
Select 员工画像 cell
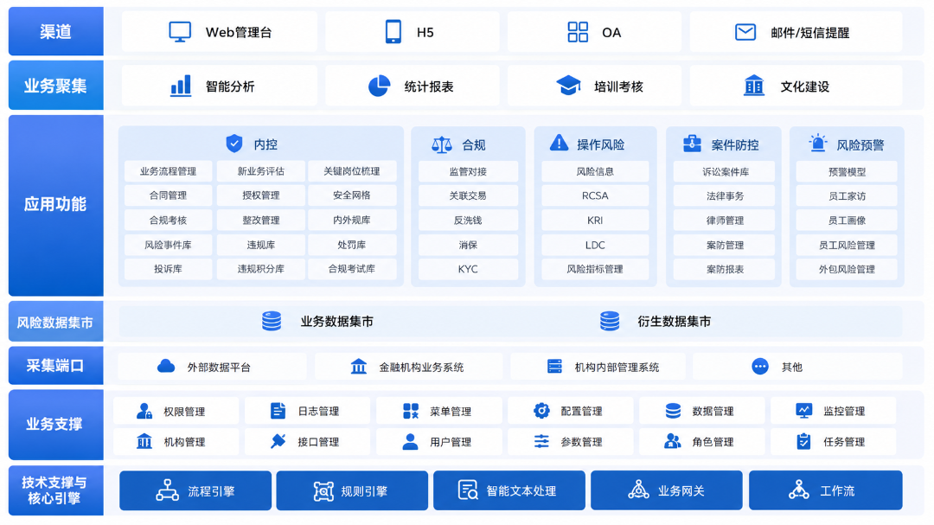pyautogui.click(x=847, y=221)
